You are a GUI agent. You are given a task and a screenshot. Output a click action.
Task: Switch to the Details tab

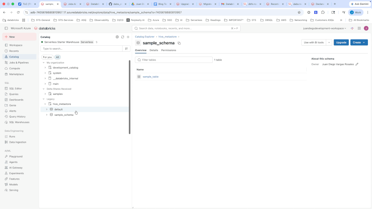(x=154, y=50)
